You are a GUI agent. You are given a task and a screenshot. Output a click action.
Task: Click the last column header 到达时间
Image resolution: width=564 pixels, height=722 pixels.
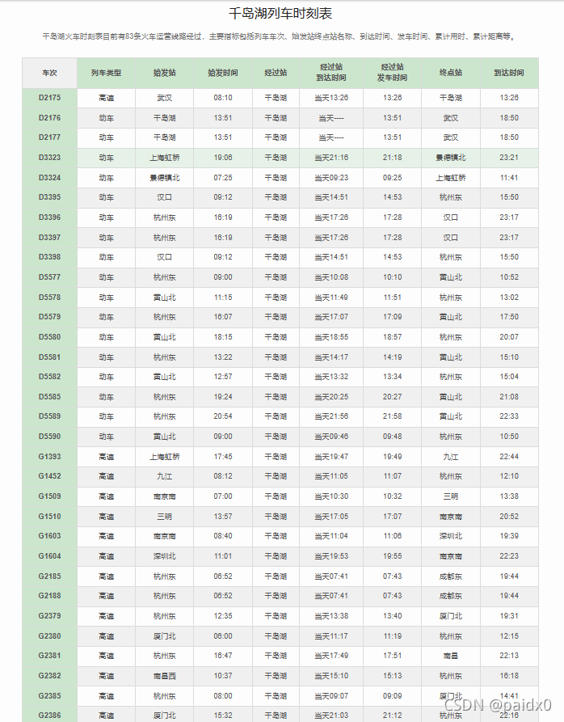[509, 73]
